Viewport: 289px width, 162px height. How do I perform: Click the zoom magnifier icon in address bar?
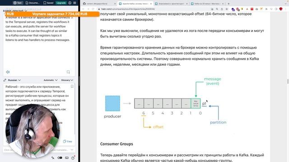[217, 9]
